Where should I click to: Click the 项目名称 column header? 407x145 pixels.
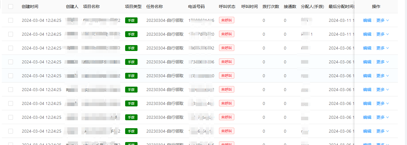click(91, 6)
